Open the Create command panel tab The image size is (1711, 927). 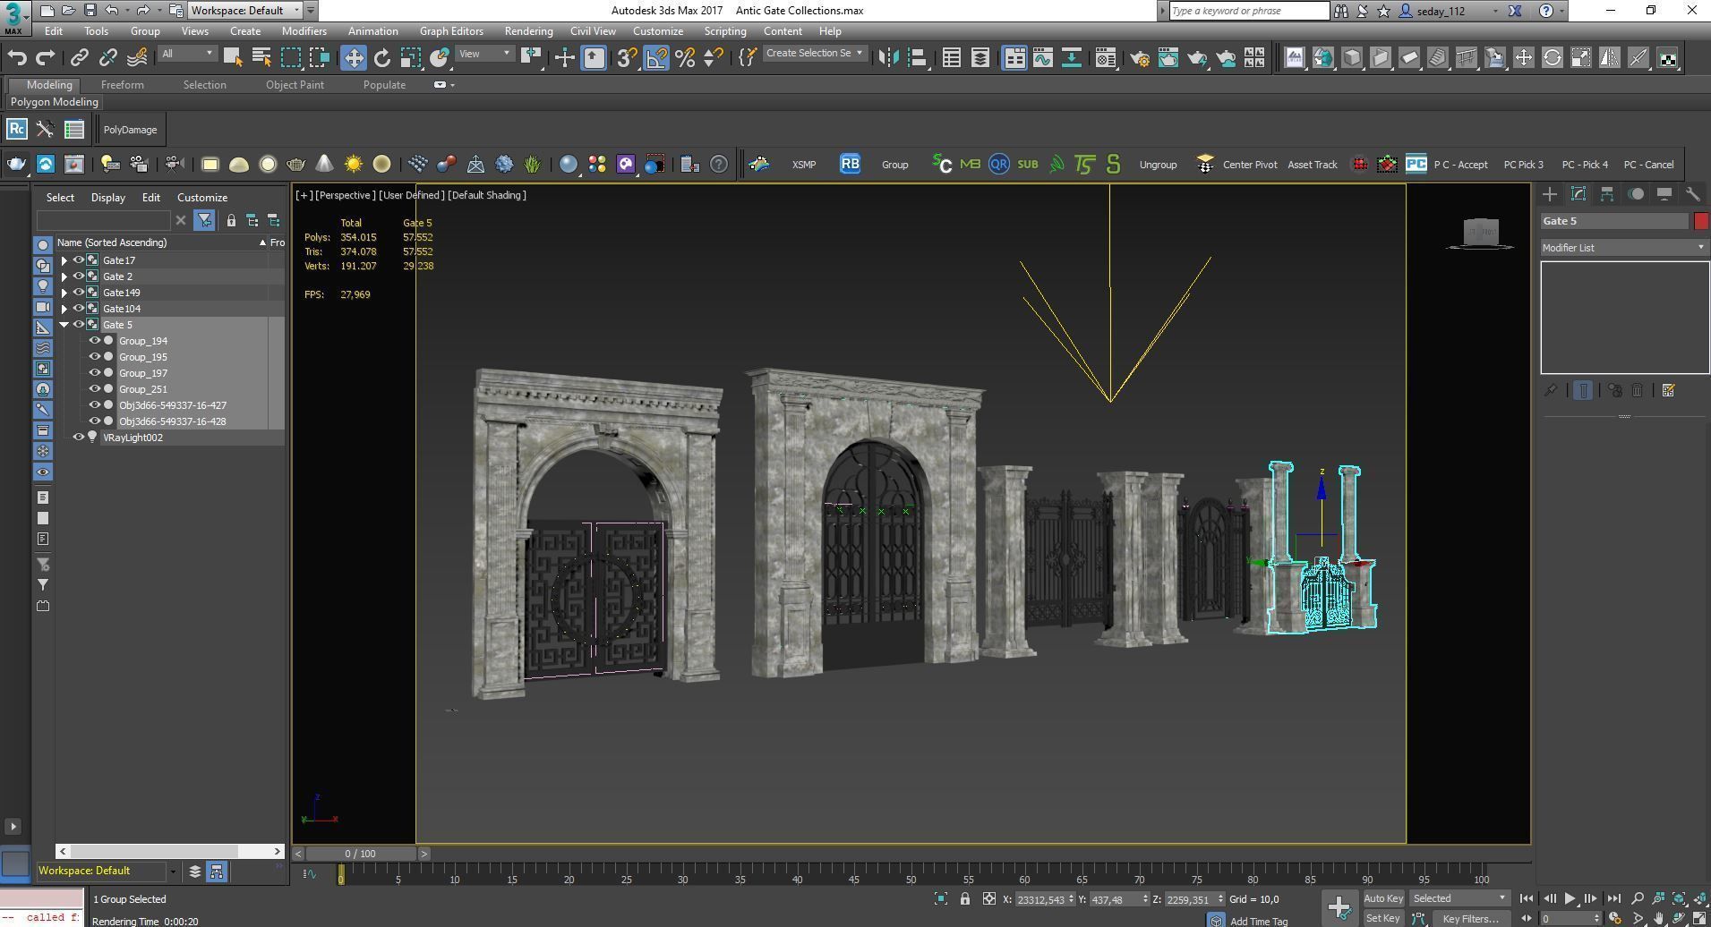[1550, 194]
